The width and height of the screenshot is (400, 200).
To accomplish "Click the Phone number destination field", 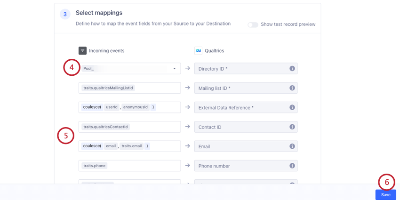I will coord(240,166).
